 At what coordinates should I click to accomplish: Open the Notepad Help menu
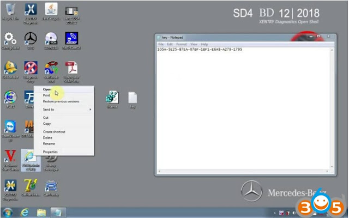[x=204, y=44]
